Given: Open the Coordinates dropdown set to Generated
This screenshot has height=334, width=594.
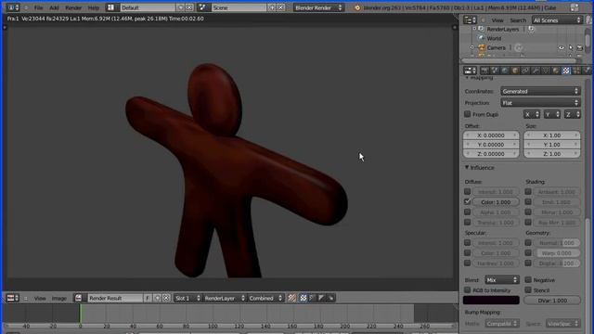Looking at the screenshot, I should (540, 91).
